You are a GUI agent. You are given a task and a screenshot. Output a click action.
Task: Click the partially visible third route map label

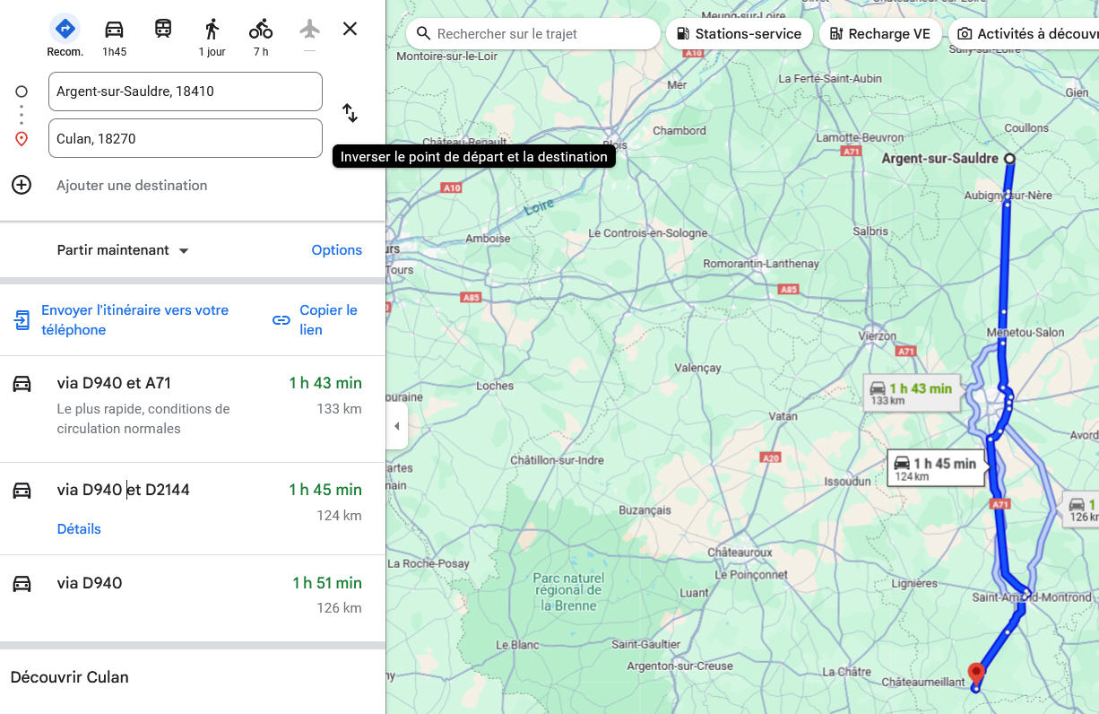1081,510
